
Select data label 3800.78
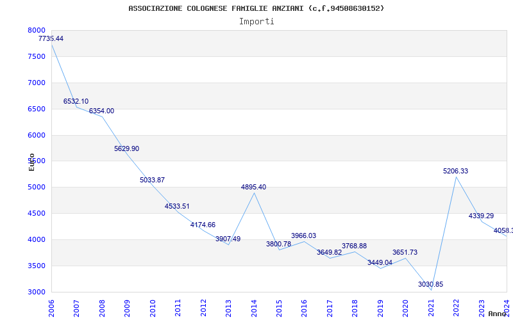click(278, 244)
